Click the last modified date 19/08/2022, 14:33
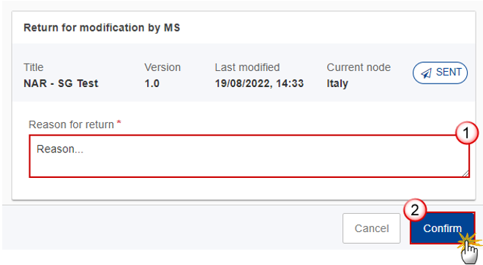This screenshot has height=265, width=483. tap(259, 83)
